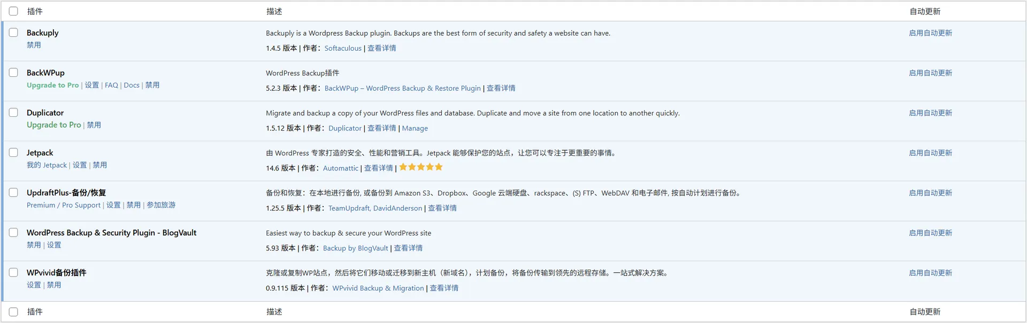This screenshot has width=1027, height=323.
Task: Open 我的 Jetpack link
Action: click(x=47, y=165)
